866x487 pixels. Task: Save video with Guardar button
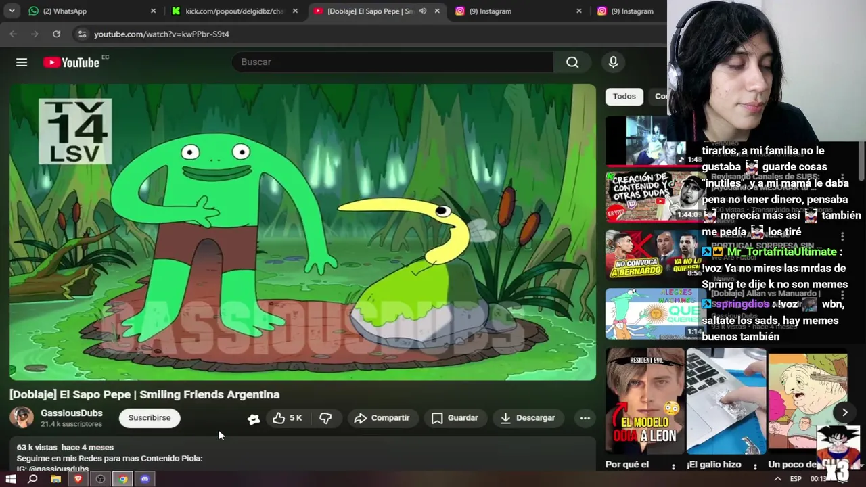455,418
